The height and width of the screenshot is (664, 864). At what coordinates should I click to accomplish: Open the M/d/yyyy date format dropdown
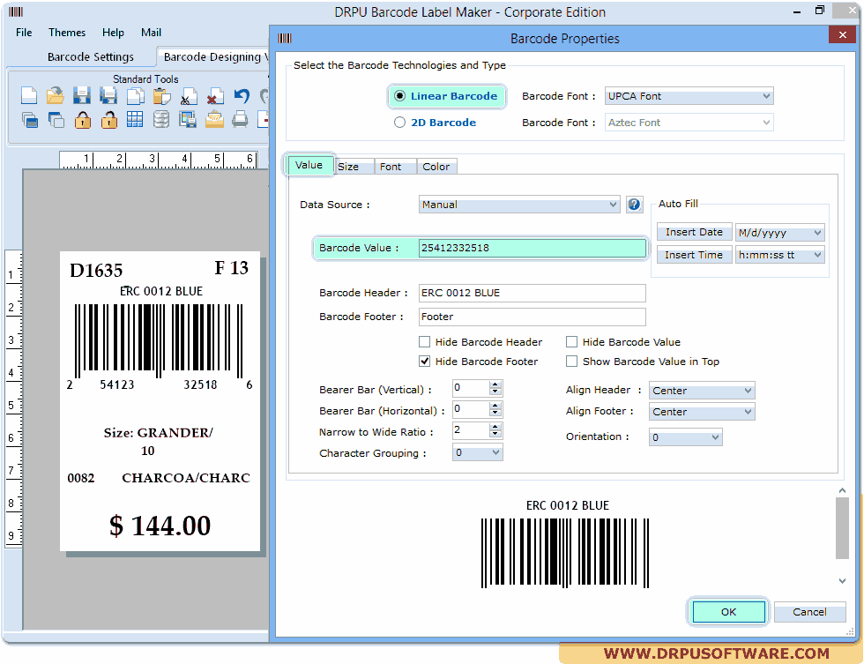(x=779, y=233)
